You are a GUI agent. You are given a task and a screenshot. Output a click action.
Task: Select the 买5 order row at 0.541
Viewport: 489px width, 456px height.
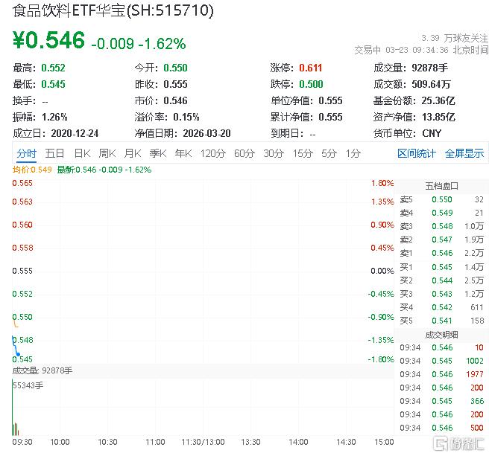(x=441, y=321)
